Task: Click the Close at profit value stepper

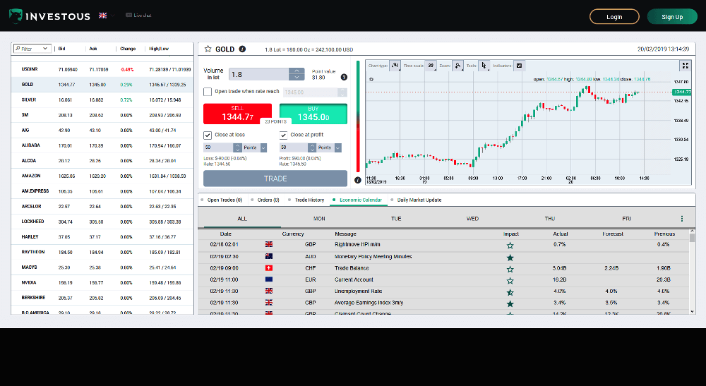Action: pyautogui.click(x=312, y=147)
